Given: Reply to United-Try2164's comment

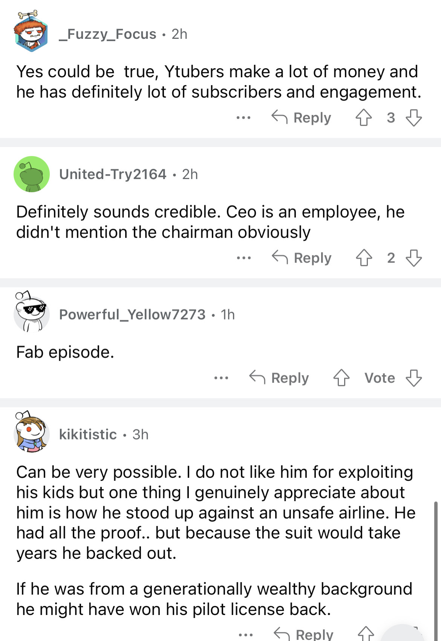Looking at the screenshot, I should coord(302,258).
